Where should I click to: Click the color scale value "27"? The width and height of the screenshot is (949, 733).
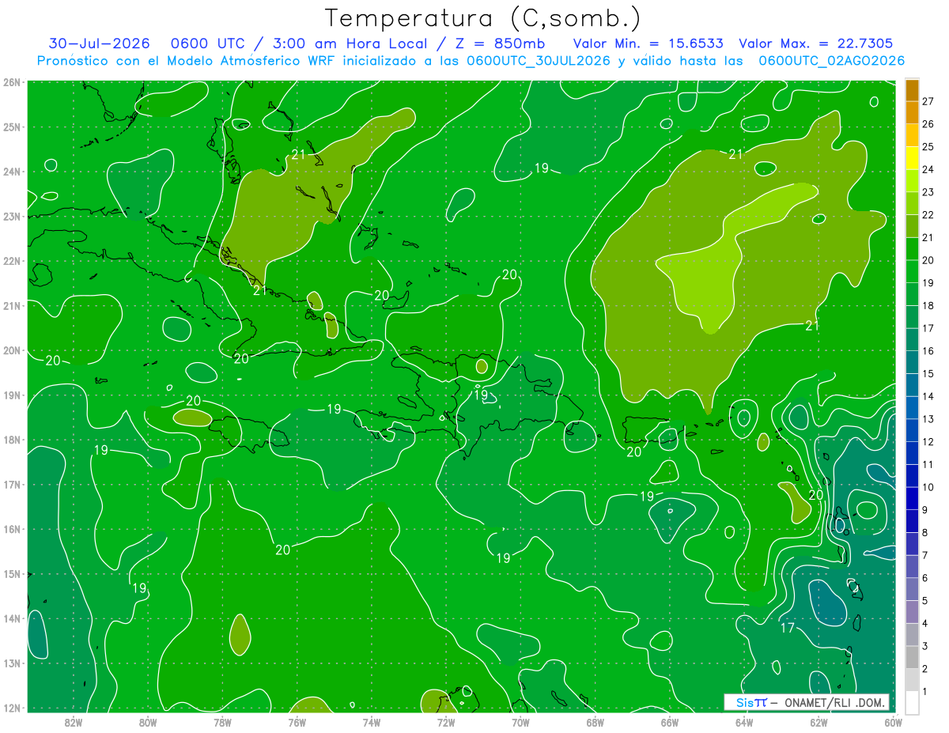[x=928, y=100]
